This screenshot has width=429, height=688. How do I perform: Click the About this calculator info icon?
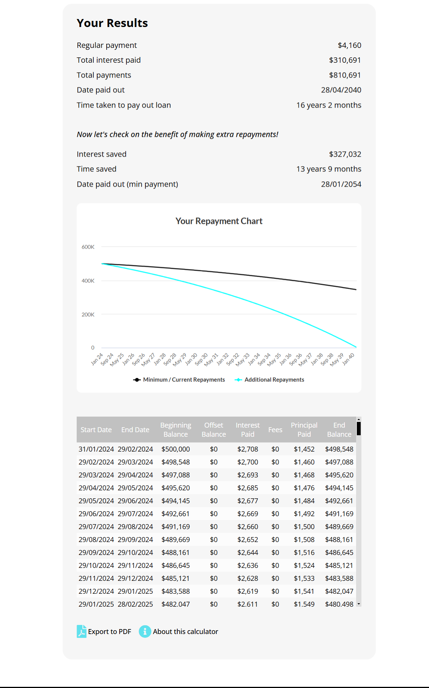click(145, 631)
